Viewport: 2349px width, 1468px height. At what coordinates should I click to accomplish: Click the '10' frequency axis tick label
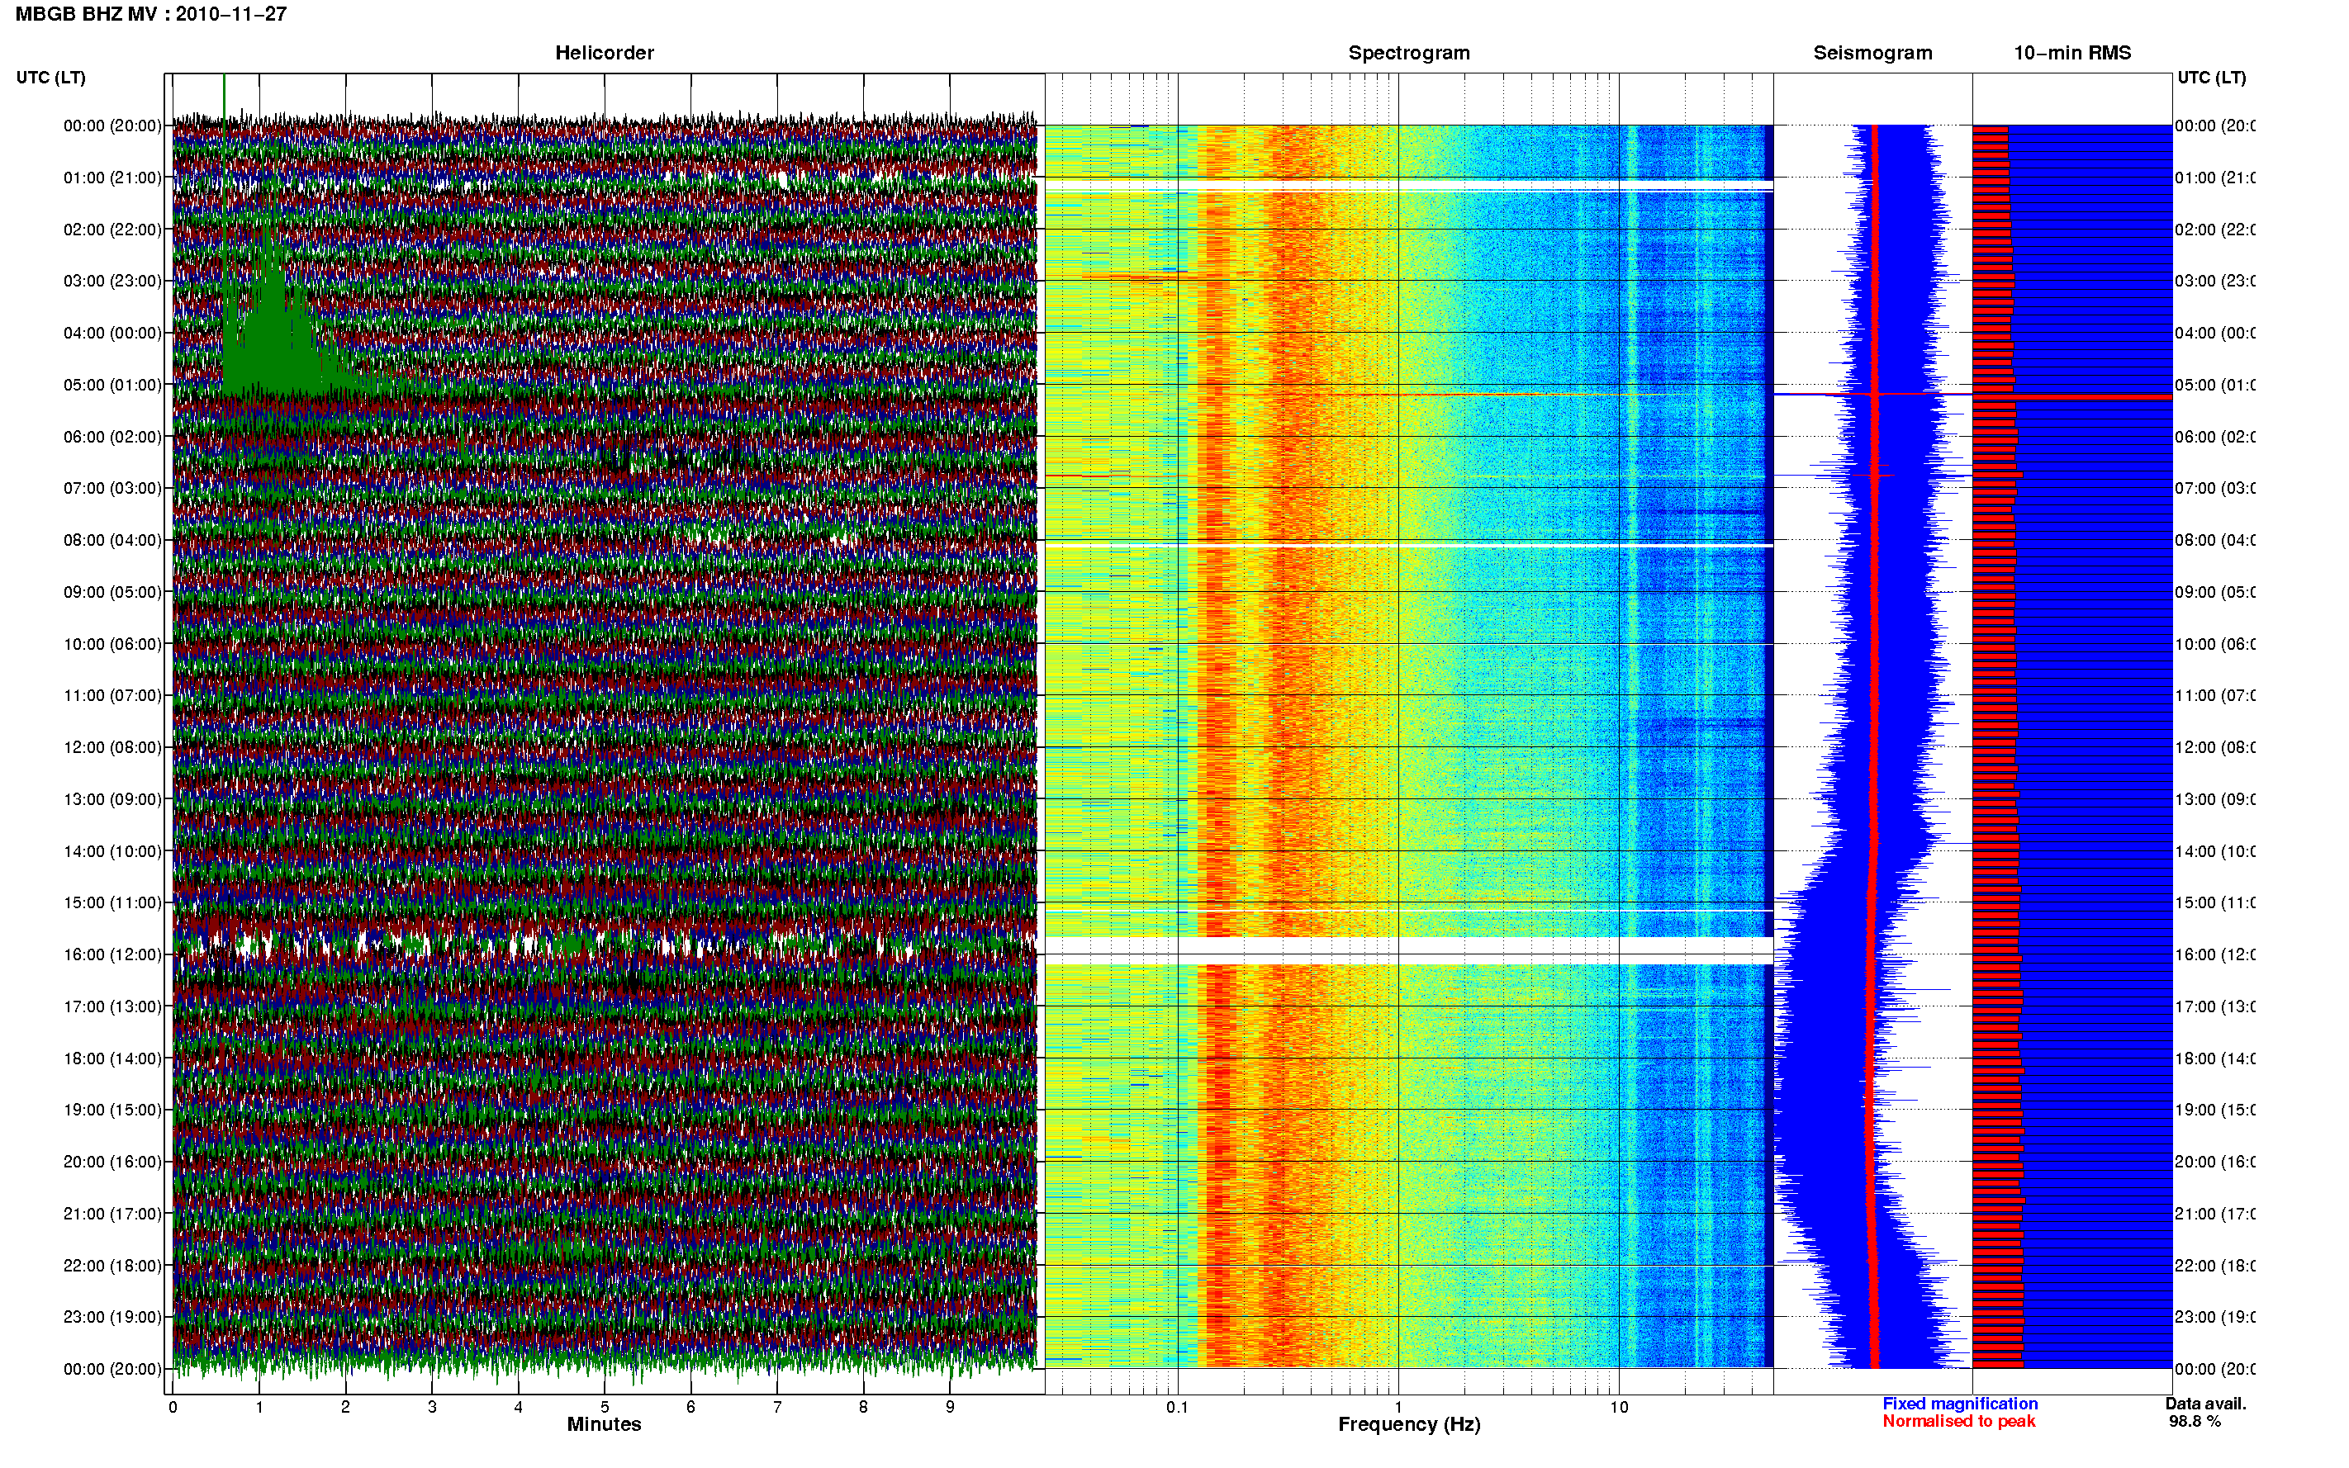tap(1619, 1407)
